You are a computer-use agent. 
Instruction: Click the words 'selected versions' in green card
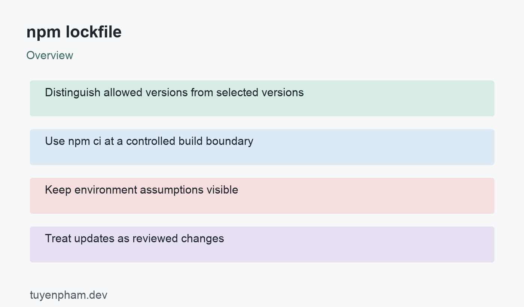click(260, 92)
